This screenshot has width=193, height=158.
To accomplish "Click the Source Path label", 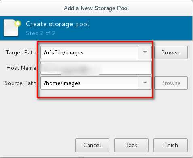I will 20,83.
